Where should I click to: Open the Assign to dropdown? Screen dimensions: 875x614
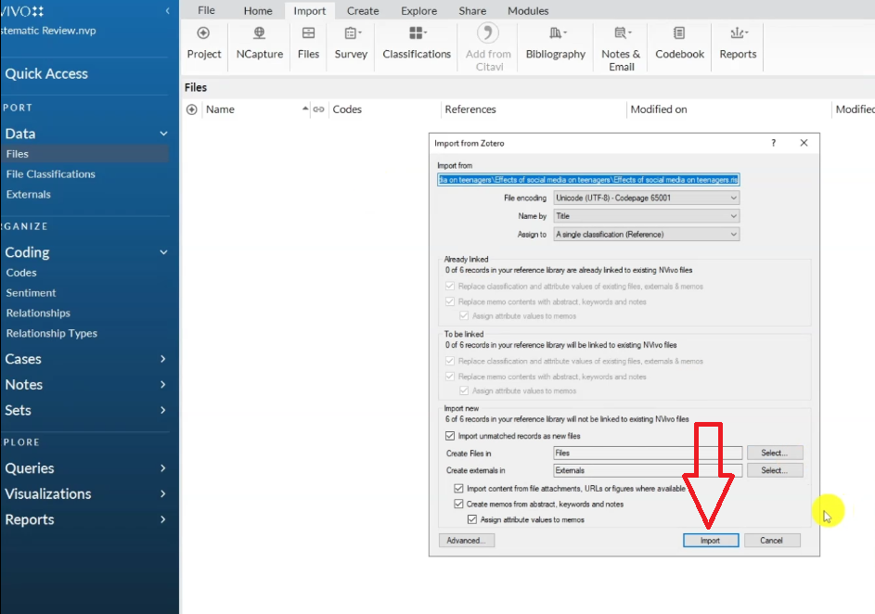(x=646, y=235)
